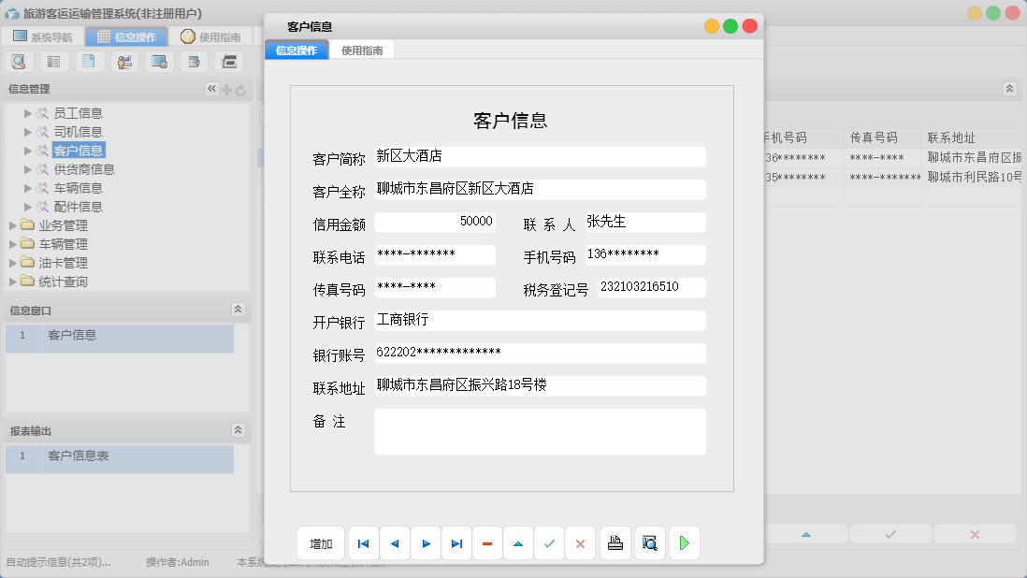Click inside the 备注 remarks text field
This screenshot has height=578, width=1027.
pos(540,430)
